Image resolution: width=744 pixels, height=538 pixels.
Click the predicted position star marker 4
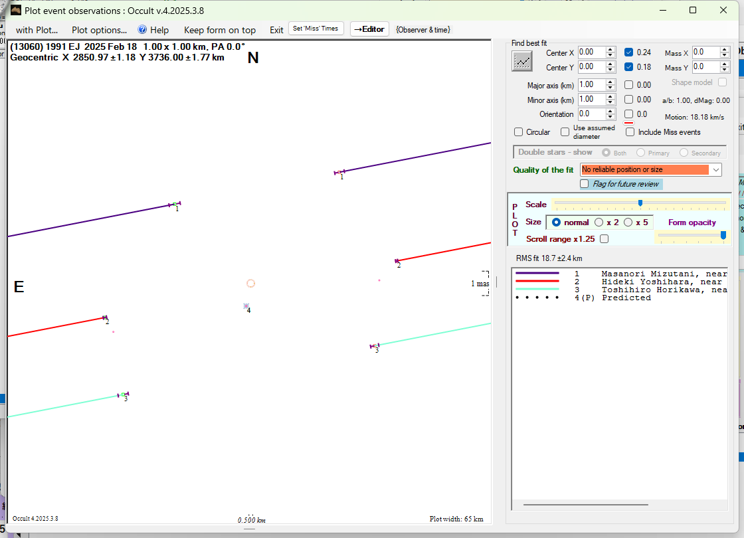[x=246, y=306]
